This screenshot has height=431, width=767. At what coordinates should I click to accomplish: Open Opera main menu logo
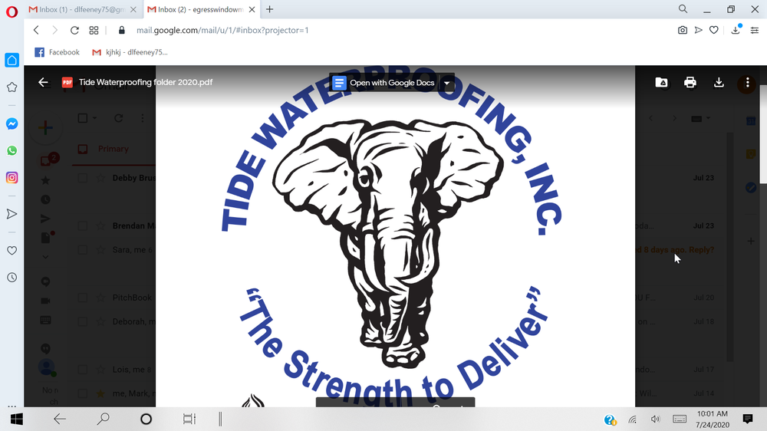tap(12, 12)
